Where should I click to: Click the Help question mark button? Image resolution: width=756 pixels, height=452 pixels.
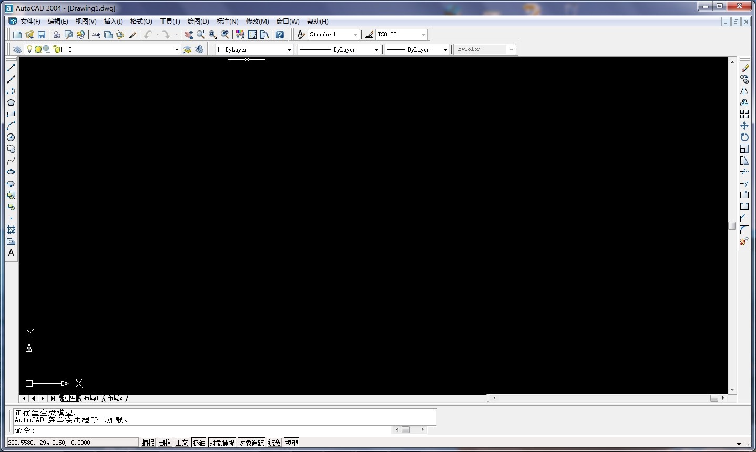[280, 34]
